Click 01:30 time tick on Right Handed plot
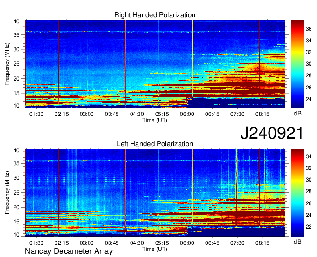 click(36, 114)
